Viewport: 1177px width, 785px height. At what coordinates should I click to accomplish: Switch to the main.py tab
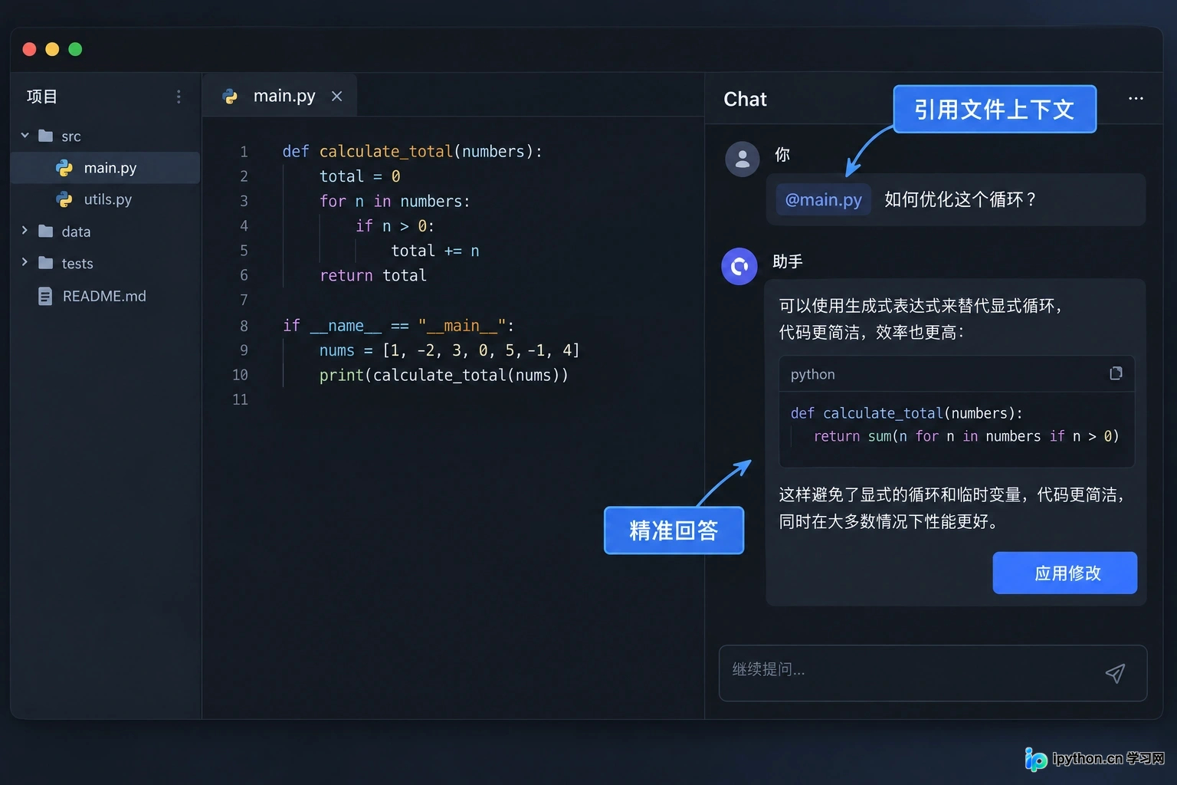[x=280, y=96]
